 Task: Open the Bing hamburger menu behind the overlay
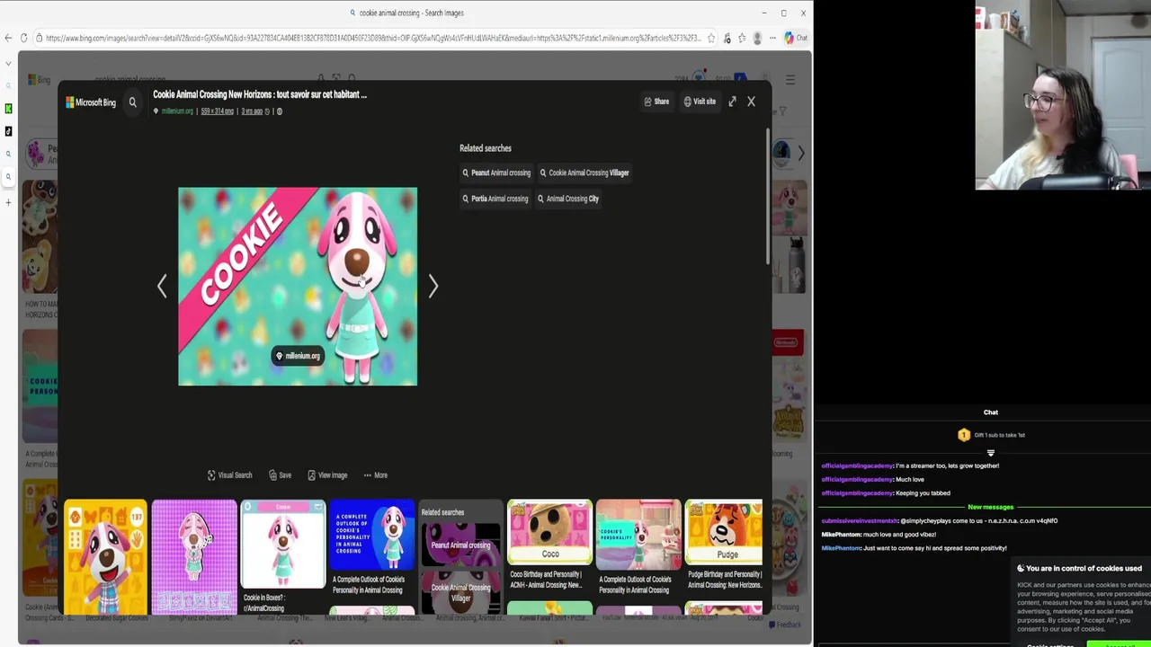[790, 80]
